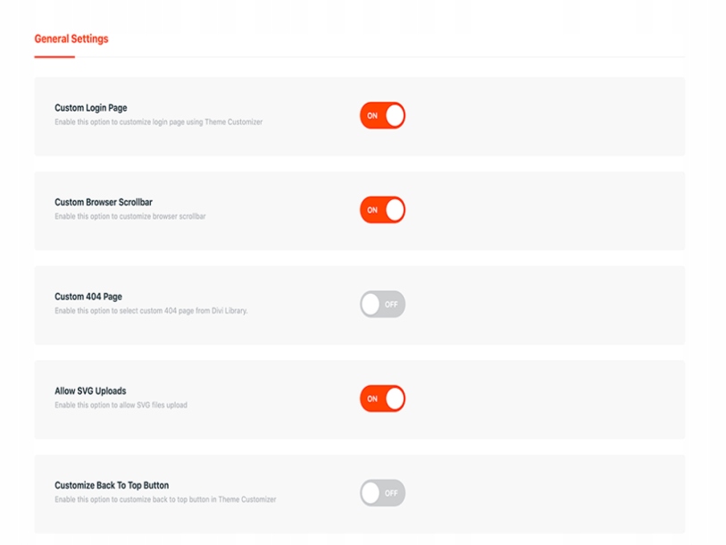Click the SVG files upload description
Viewport: 726px width, 545px height.
(121, 406)
